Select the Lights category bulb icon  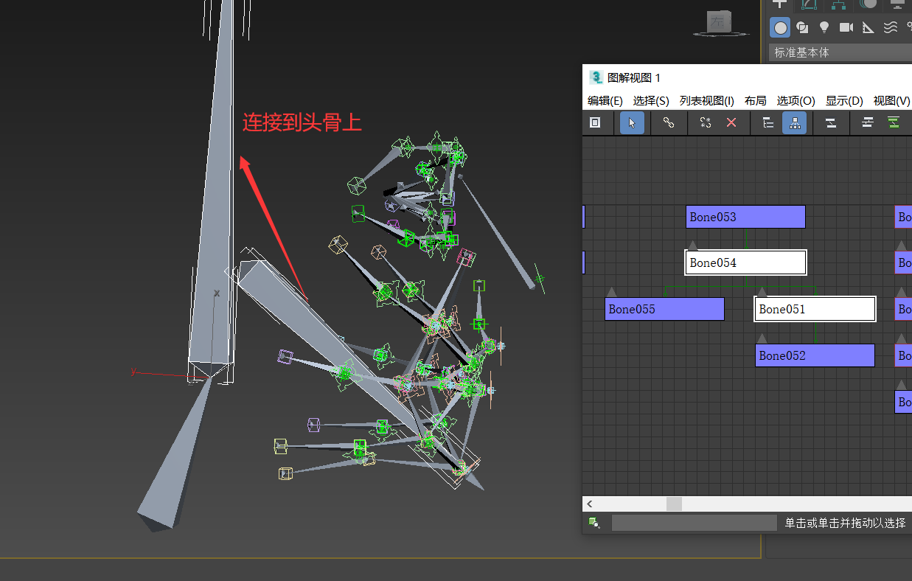(x=824, y=28)
